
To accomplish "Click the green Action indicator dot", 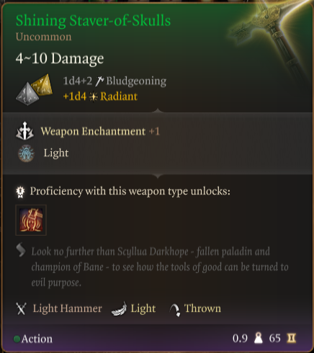I will [x=17, y=339].
